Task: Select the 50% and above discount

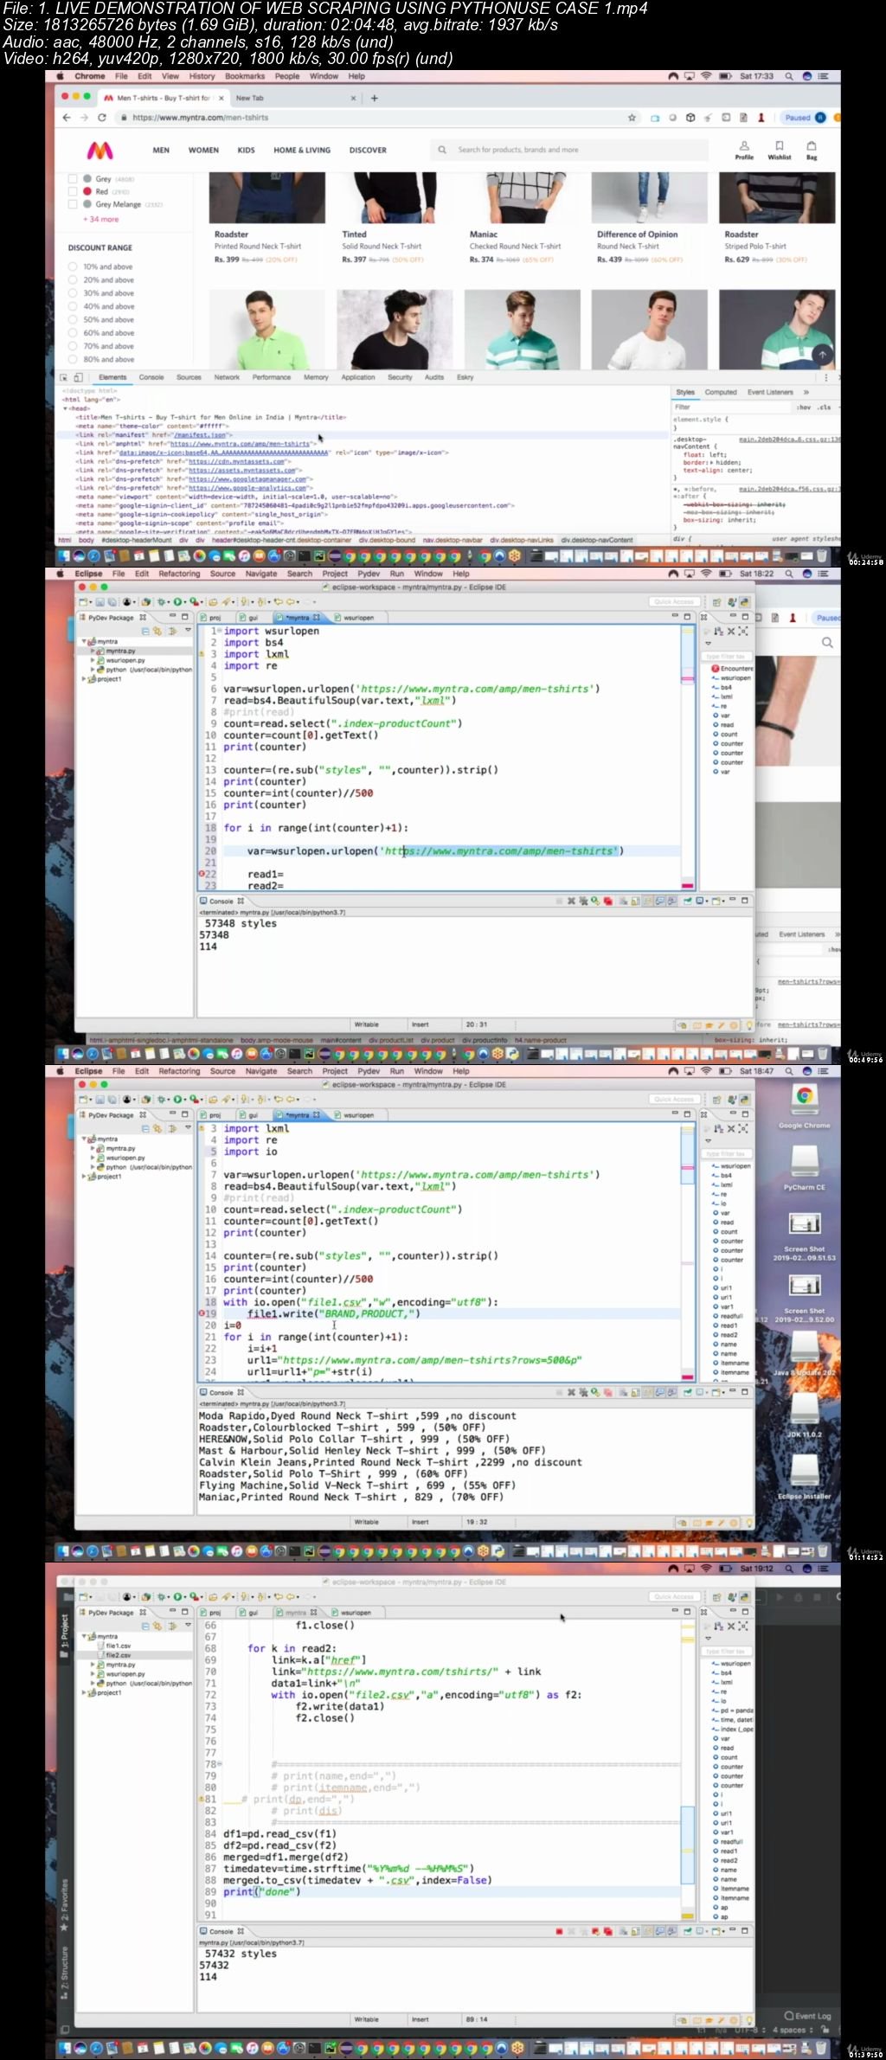Action: 74,319
